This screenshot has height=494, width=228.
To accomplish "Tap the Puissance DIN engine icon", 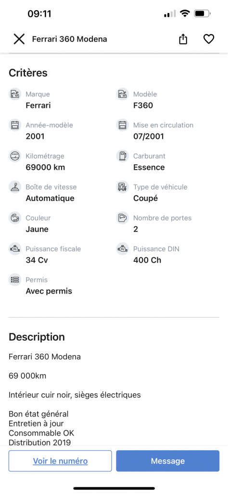I will point(123,249).
